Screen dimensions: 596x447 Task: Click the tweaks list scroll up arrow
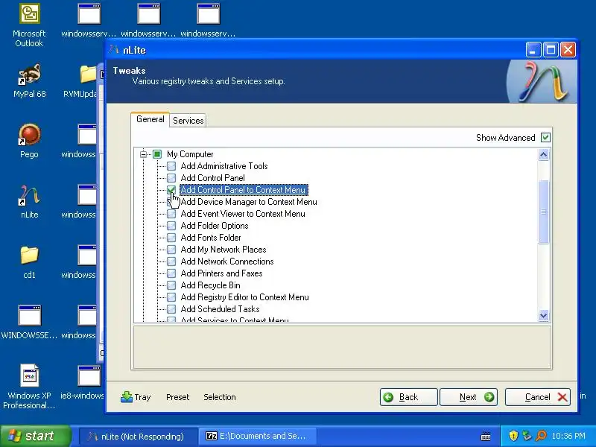tap(544, 155)
